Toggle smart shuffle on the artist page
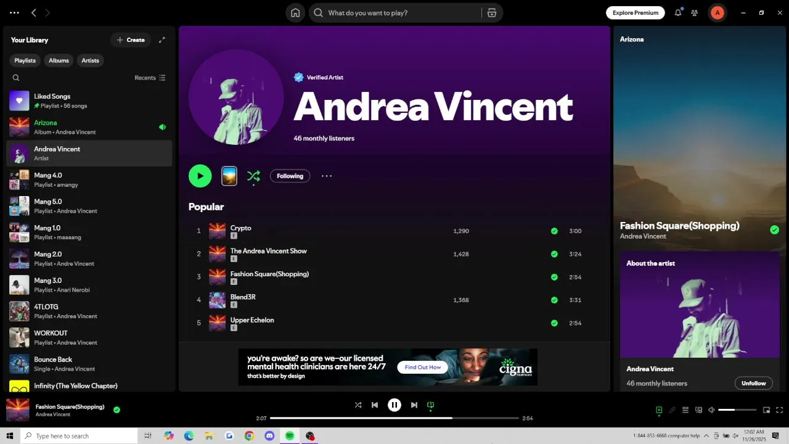This screenshot has width=789, height=444. [253, 176]
